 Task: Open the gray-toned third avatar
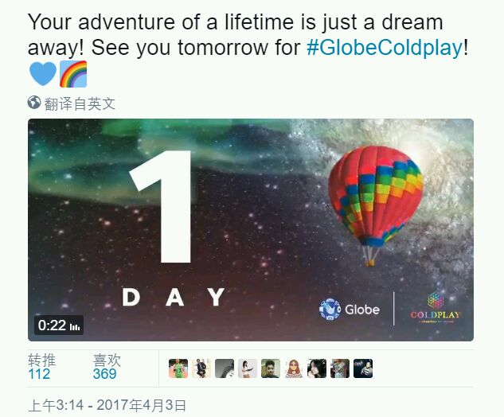click(225, 368)
